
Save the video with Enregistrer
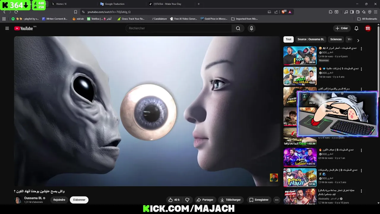259,200
